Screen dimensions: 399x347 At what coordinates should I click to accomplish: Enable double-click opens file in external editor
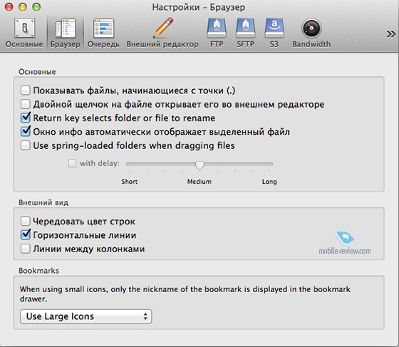(26, 104)
